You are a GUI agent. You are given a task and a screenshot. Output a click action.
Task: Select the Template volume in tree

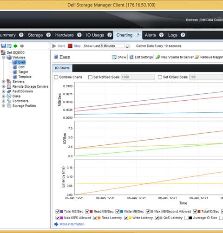25,77
